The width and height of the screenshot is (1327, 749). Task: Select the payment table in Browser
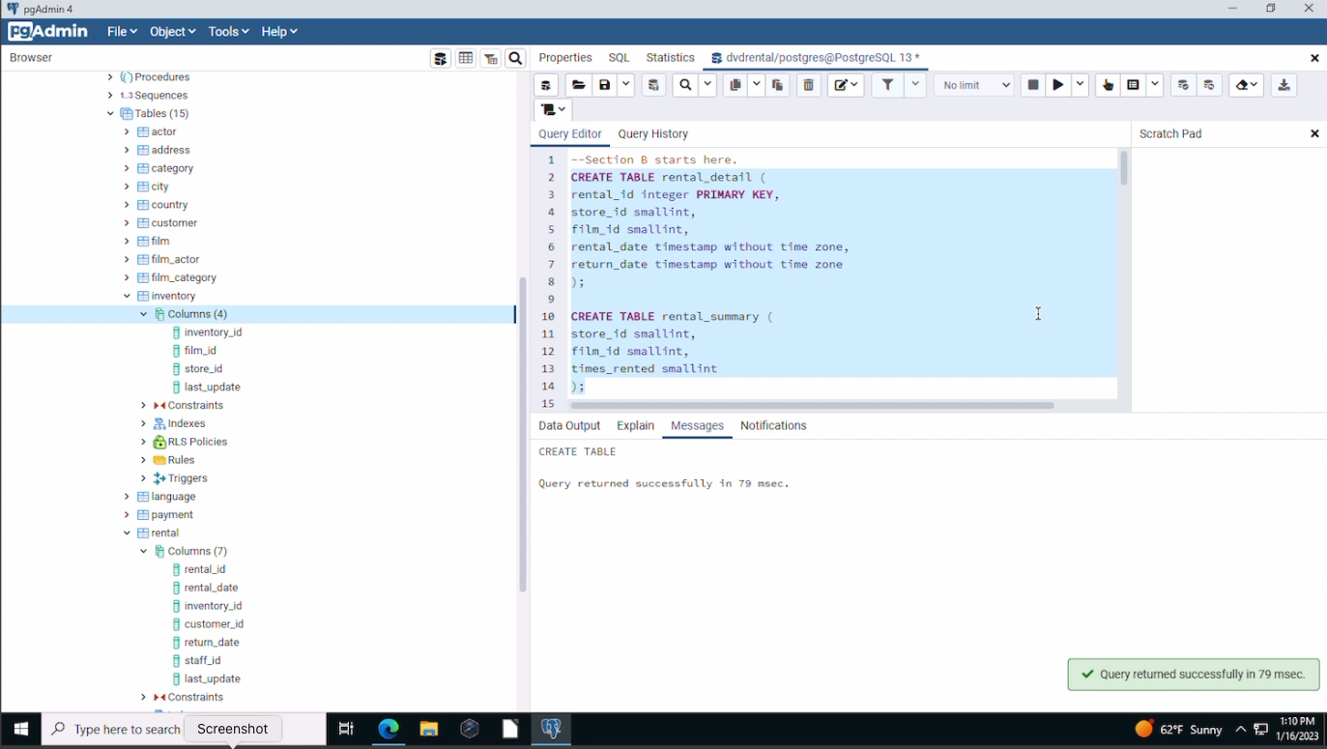[172, 515]
